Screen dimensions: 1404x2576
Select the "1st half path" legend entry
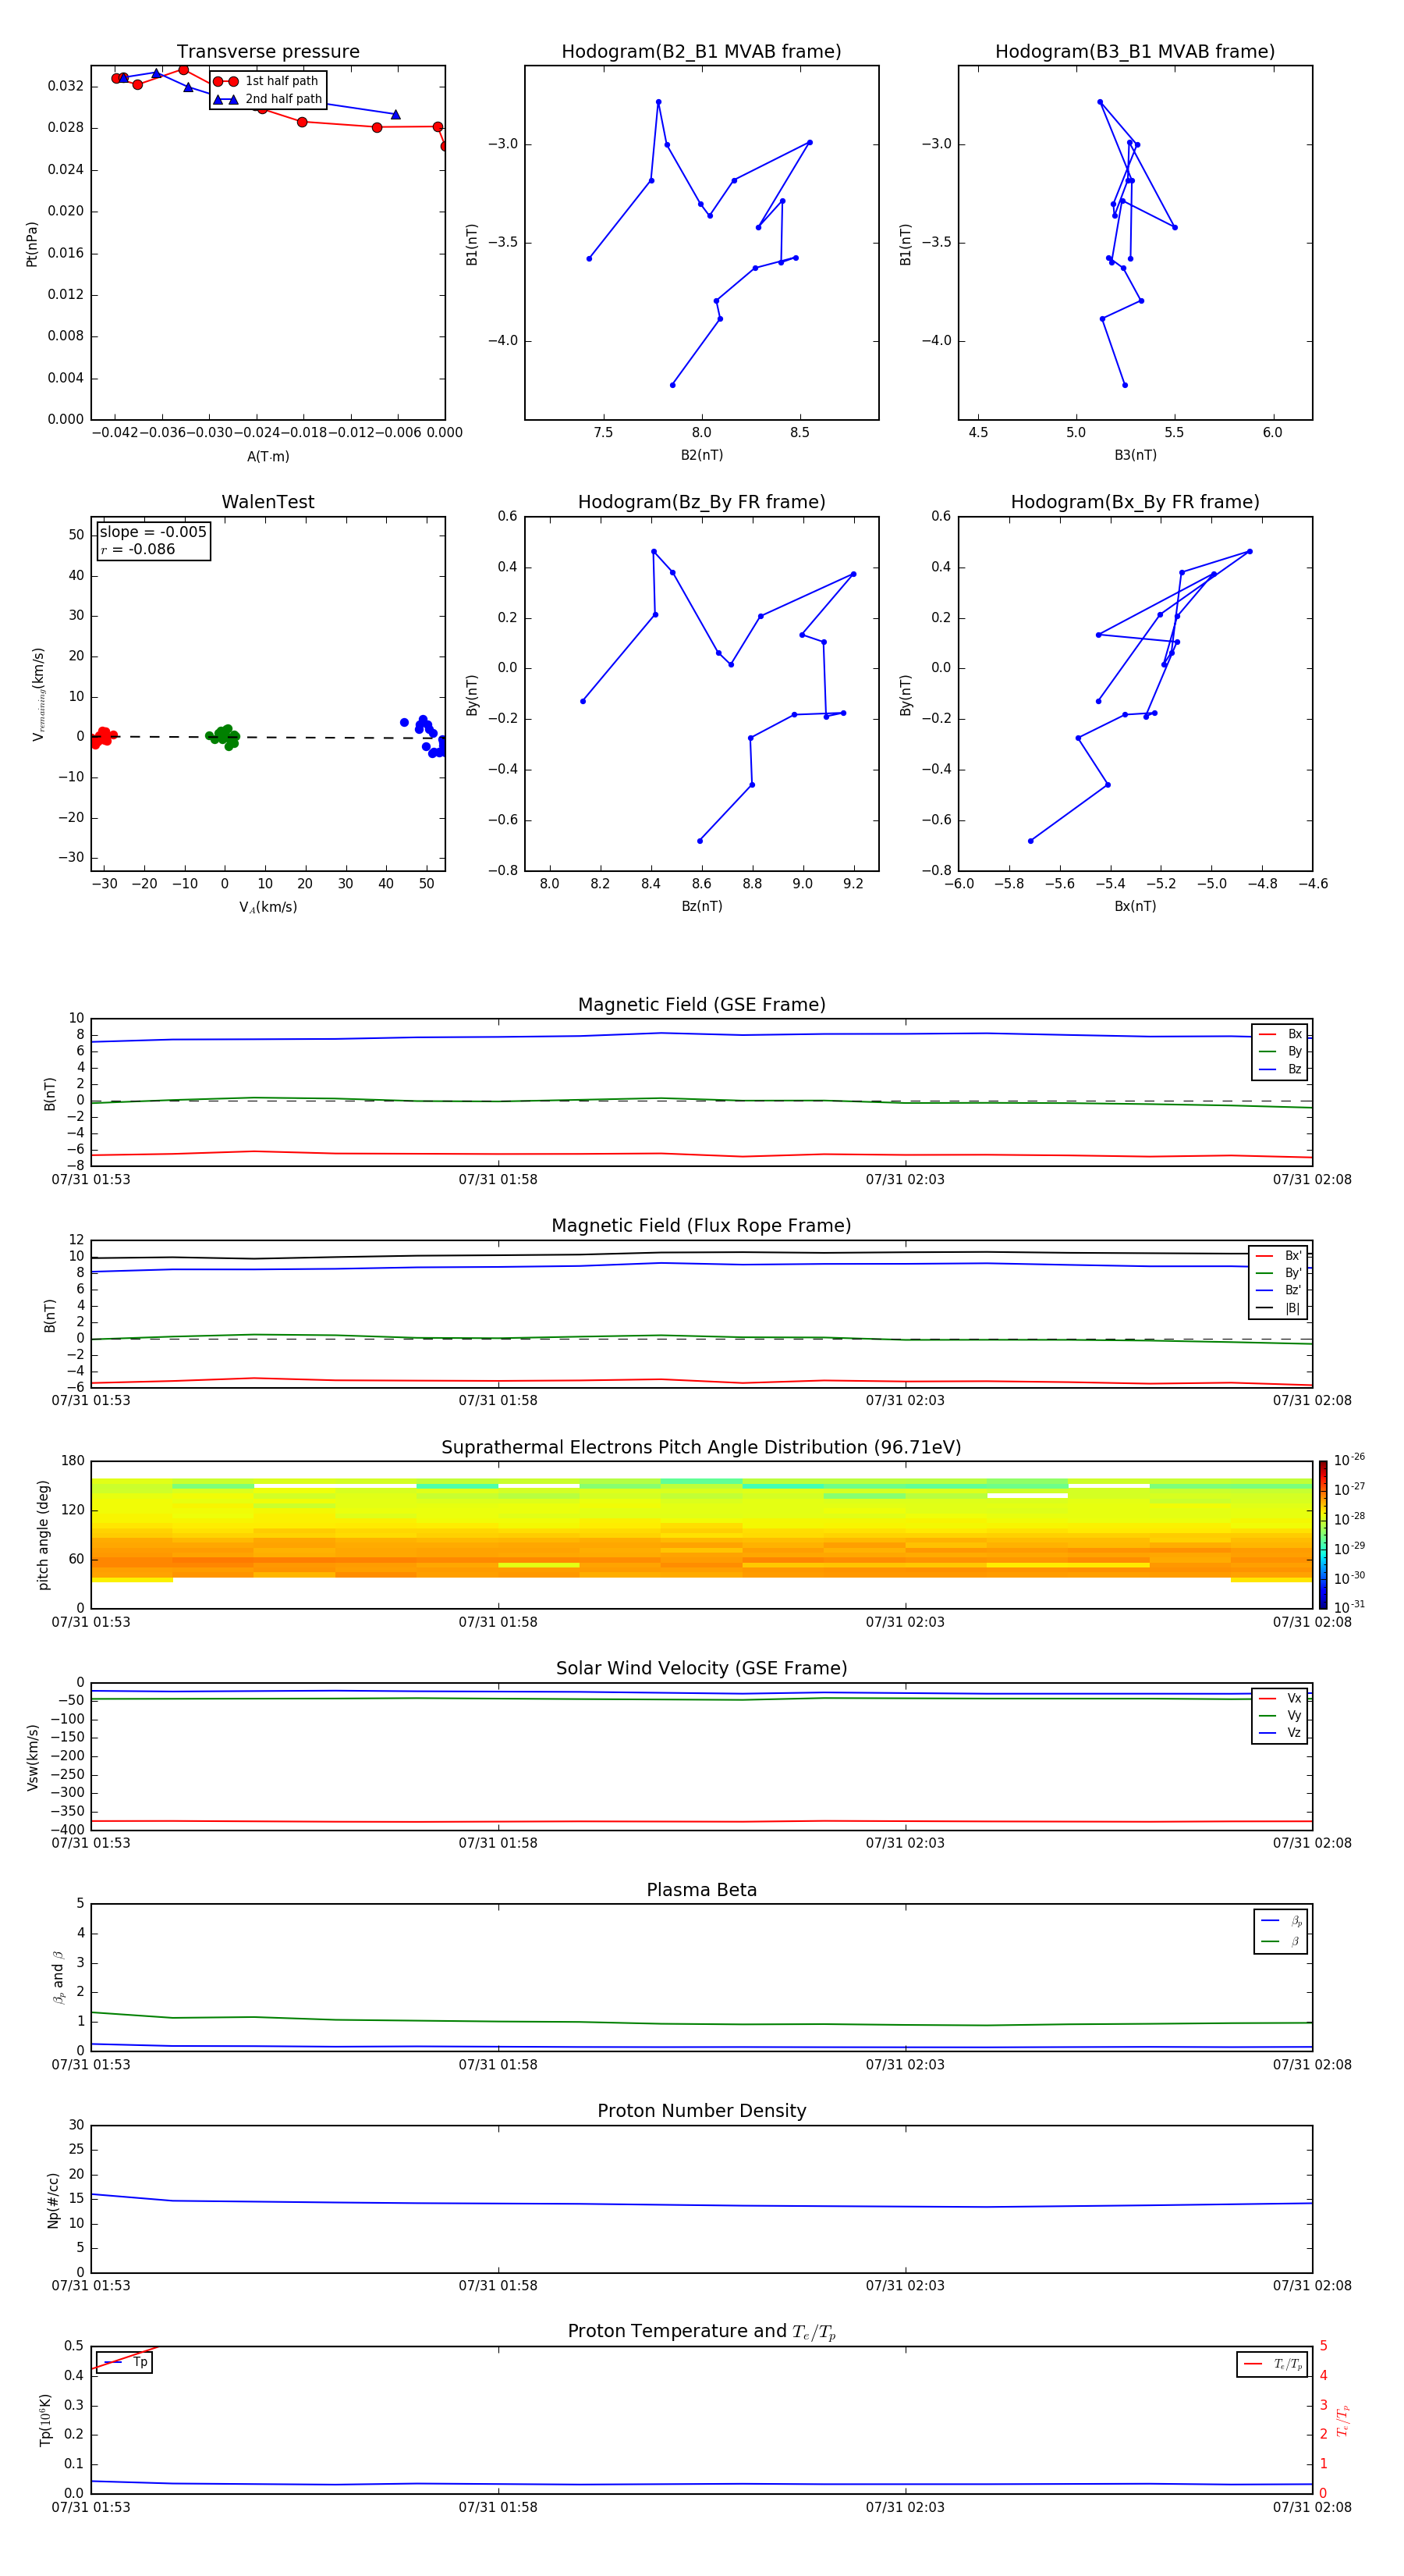click(x=266, y=81)
